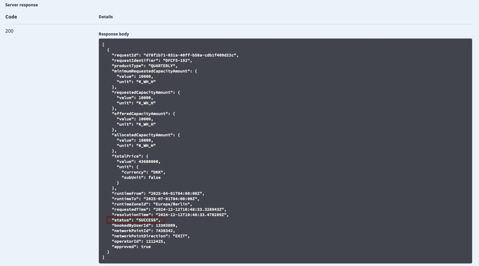Click the requestId value d70f1b71 string

tap(190, 55)
